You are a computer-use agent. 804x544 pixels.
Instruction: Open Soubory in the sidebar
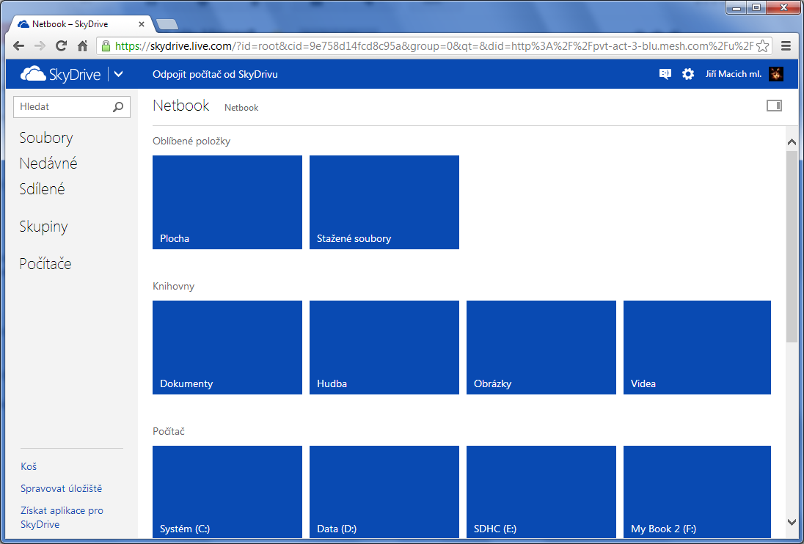pos(46,138)
